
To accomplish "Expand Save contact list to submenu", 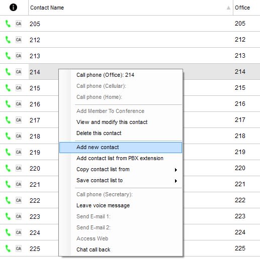I will (x=121, y=180).
